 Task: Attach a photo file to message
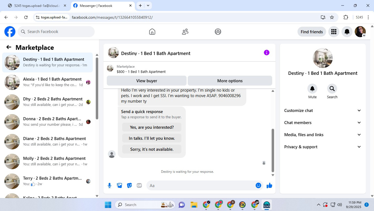coord(119,185)
